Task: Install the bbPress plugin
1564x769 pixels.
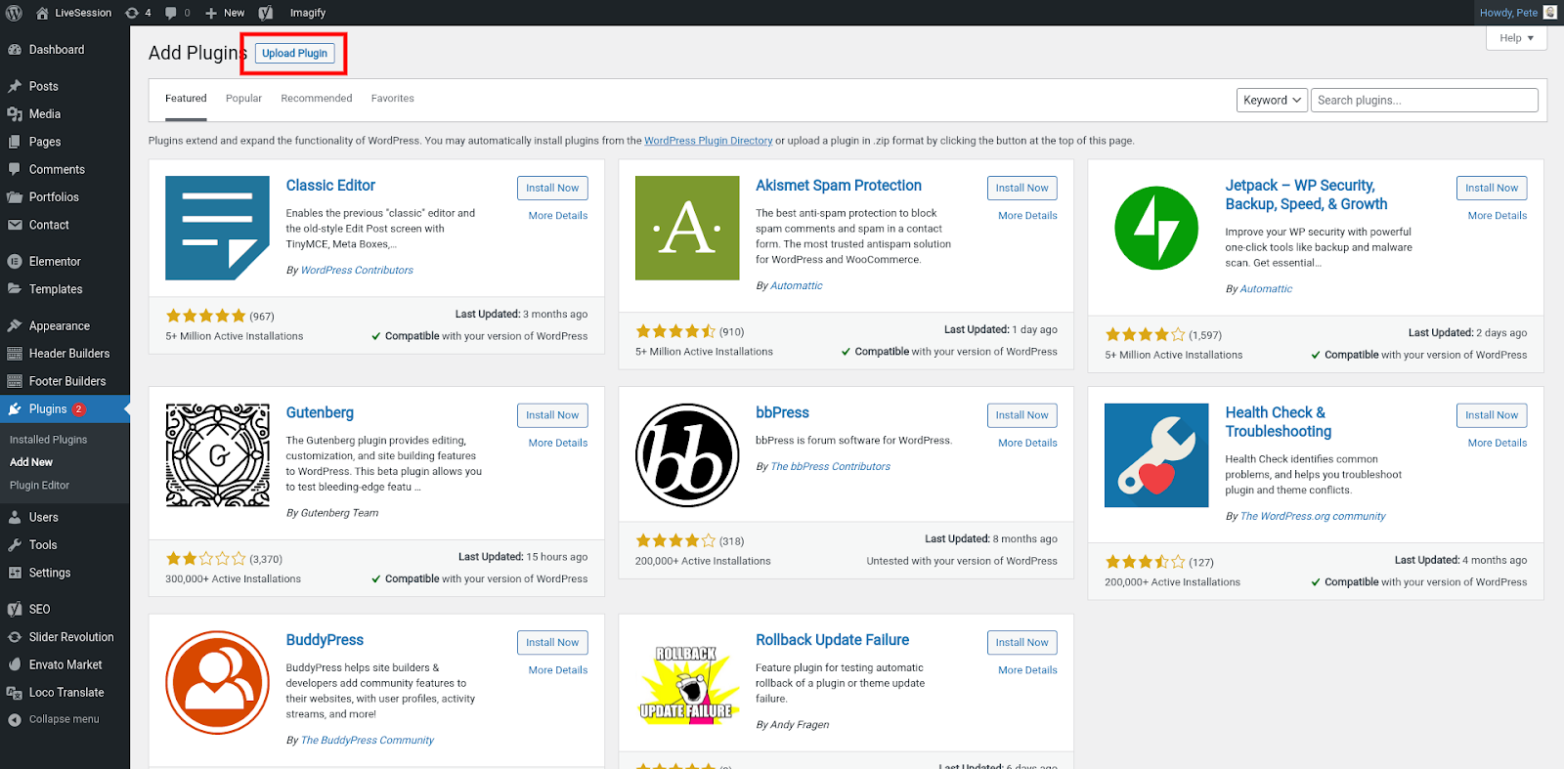Action: click(1021, 415)
